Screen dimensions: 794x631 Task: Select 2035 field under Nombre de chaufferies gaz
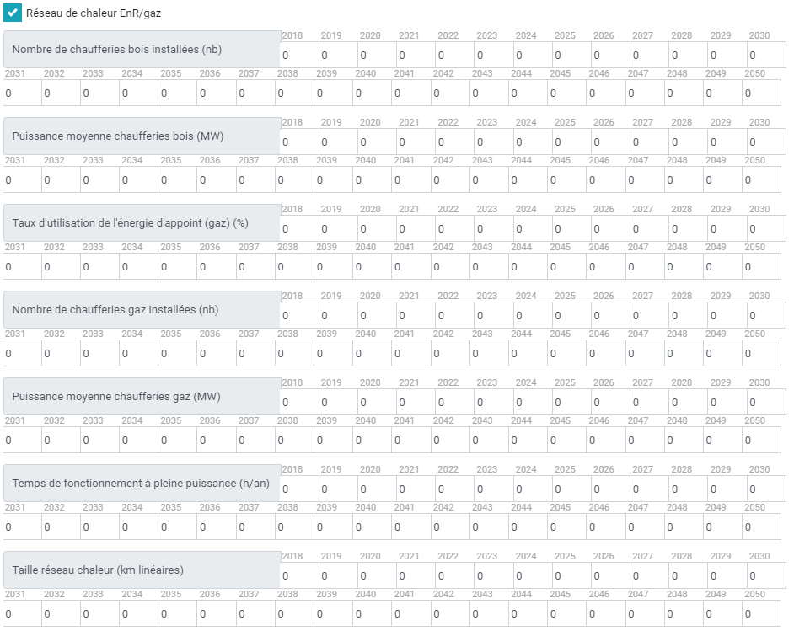(x=178, y=354)
